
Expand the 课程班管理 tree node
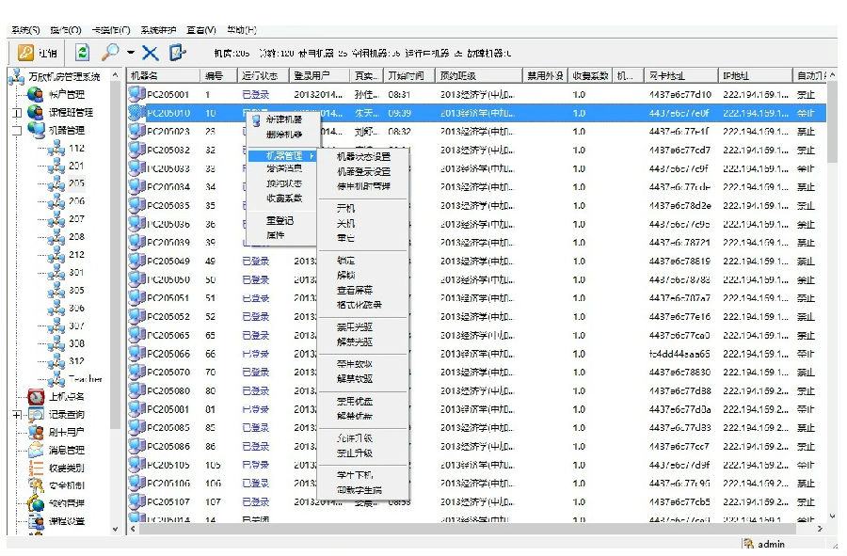click(x=17, y=113)
